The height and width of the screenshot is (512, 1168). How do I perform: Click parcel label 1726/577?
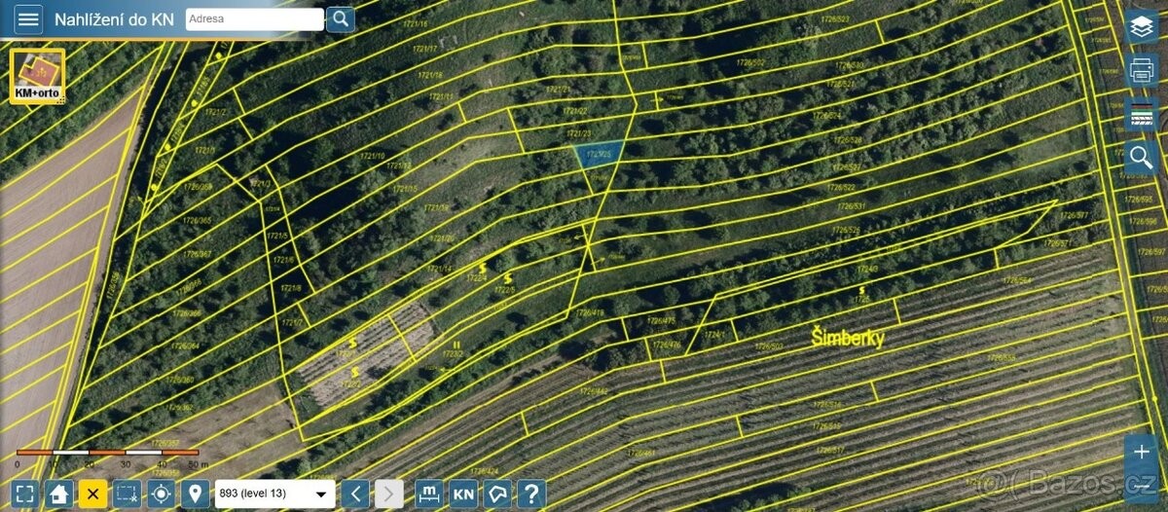point(1074,215)
